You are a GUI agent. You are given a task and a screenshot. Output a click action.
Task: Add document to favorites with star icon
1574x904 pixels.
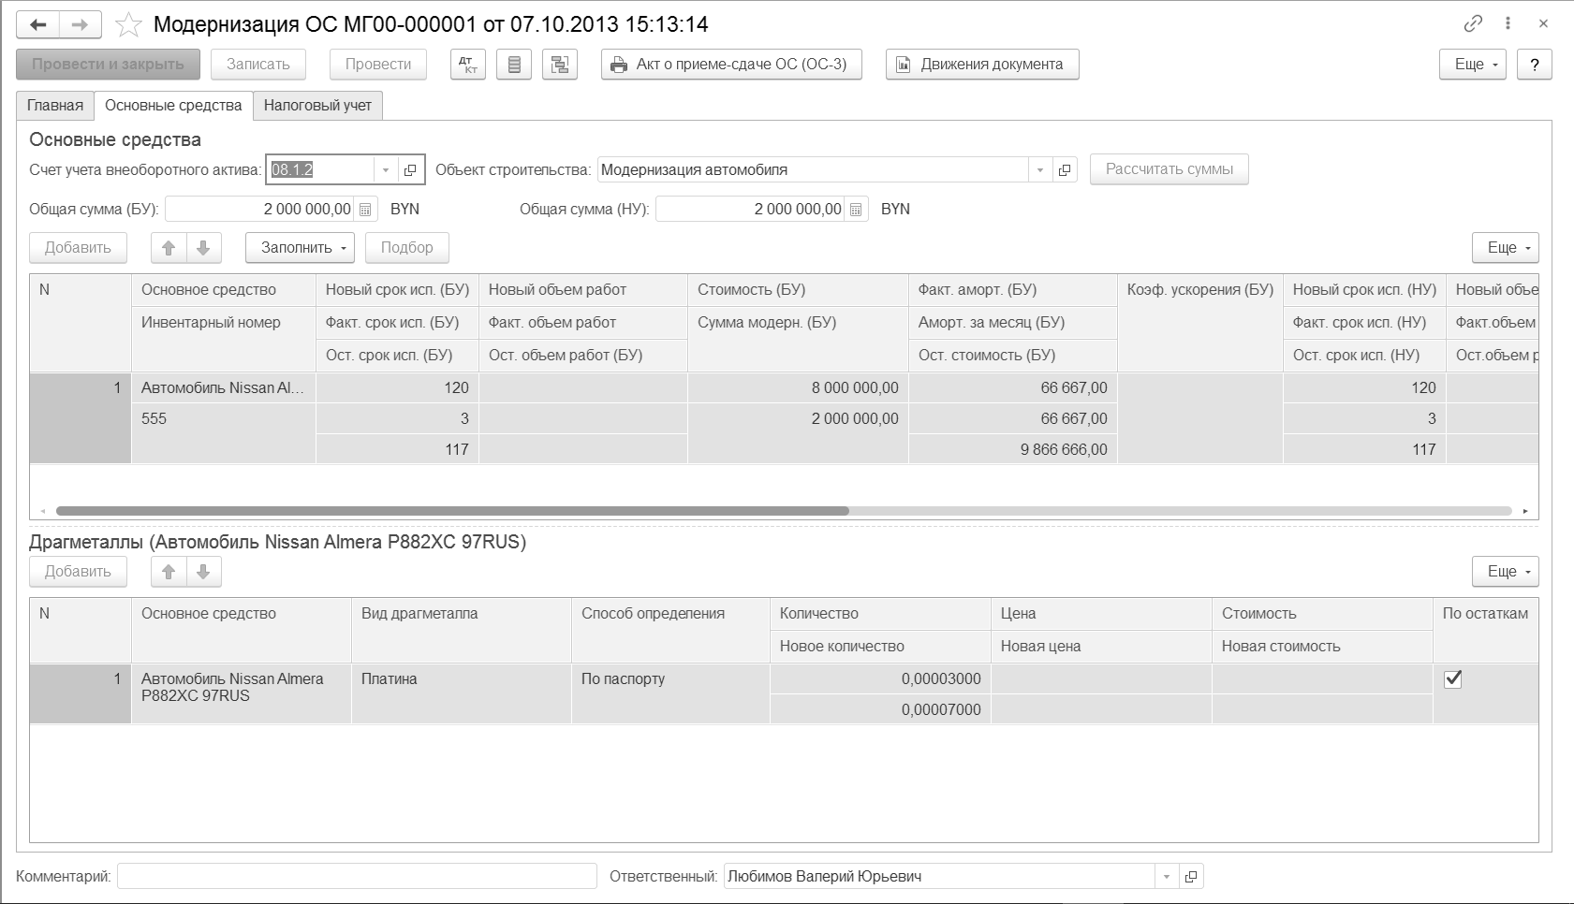click(128, 24)
